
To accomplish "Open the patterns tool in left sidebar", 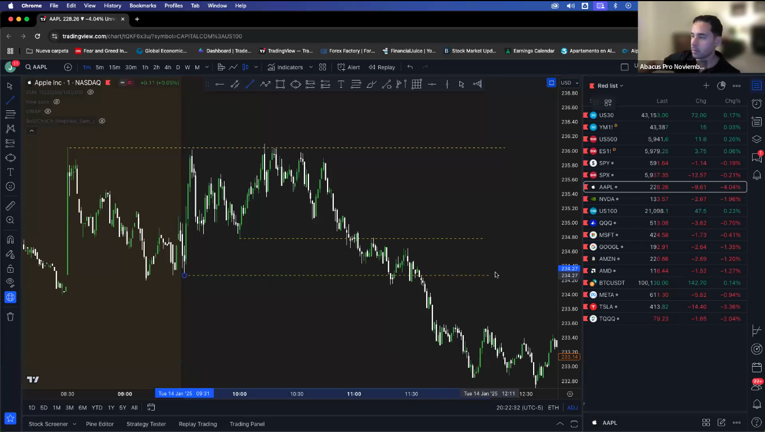I will [x=10, y=129].
